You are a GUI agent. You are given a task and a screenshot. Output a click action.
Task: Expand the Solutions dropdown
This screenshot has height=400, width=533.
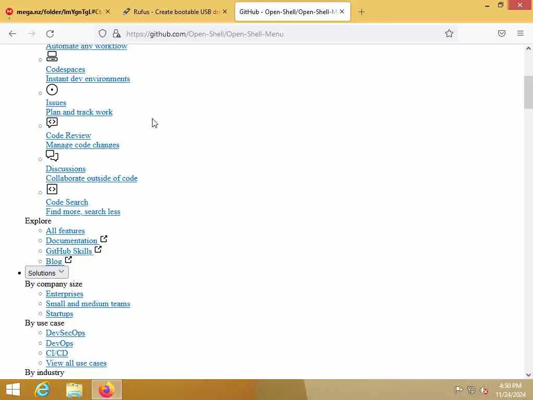[x=46, y=272]
